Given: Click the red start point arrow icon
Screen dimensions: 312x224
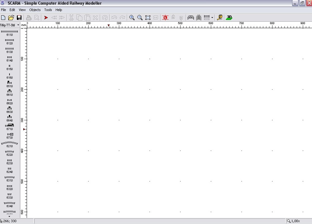Looking at the screenshot, I should pos(46,18).
